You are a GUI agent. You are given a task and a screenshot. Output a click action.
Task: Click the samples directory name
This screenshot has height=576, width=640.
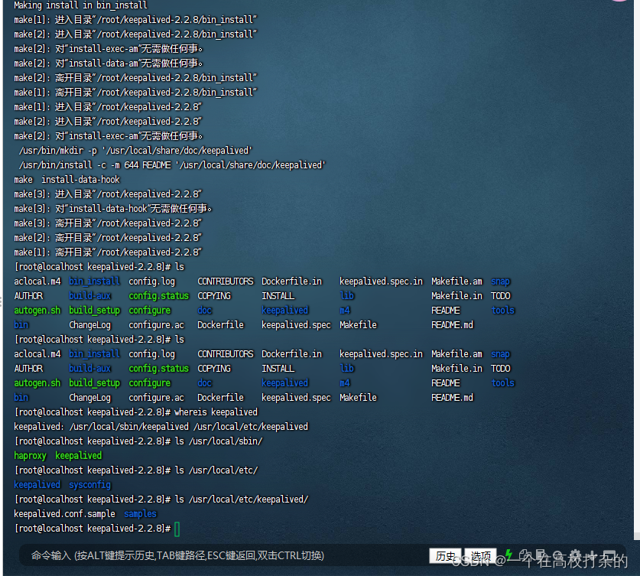pyautogui.click(x=139, y=513)
